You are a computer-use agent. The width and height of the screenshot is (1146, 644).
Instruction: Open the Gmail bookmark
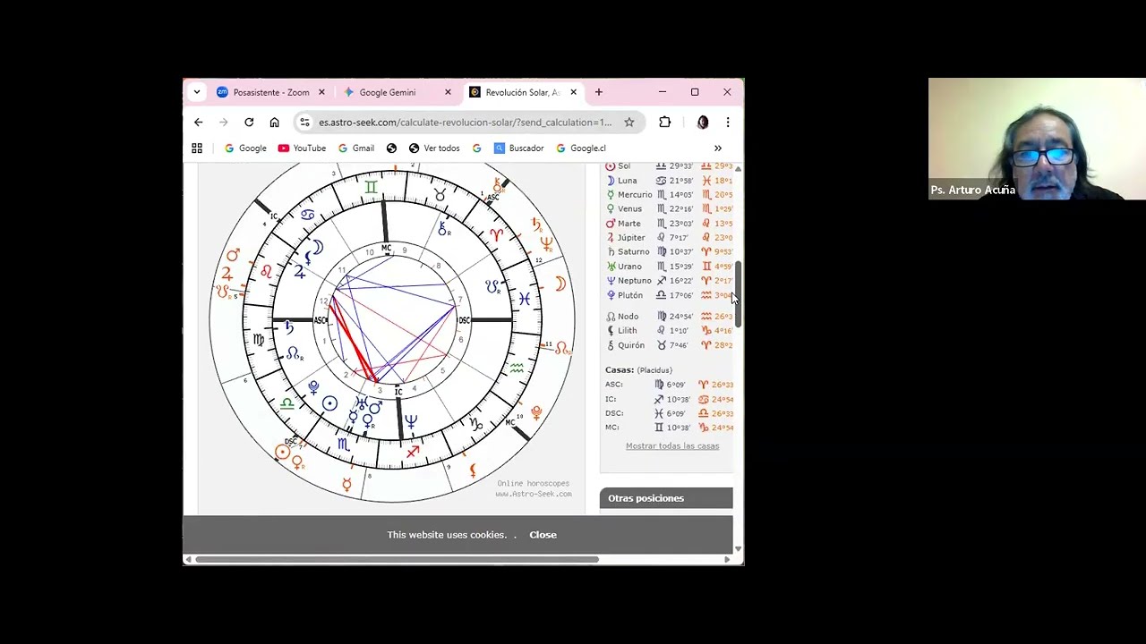click(x=355, y=148)
